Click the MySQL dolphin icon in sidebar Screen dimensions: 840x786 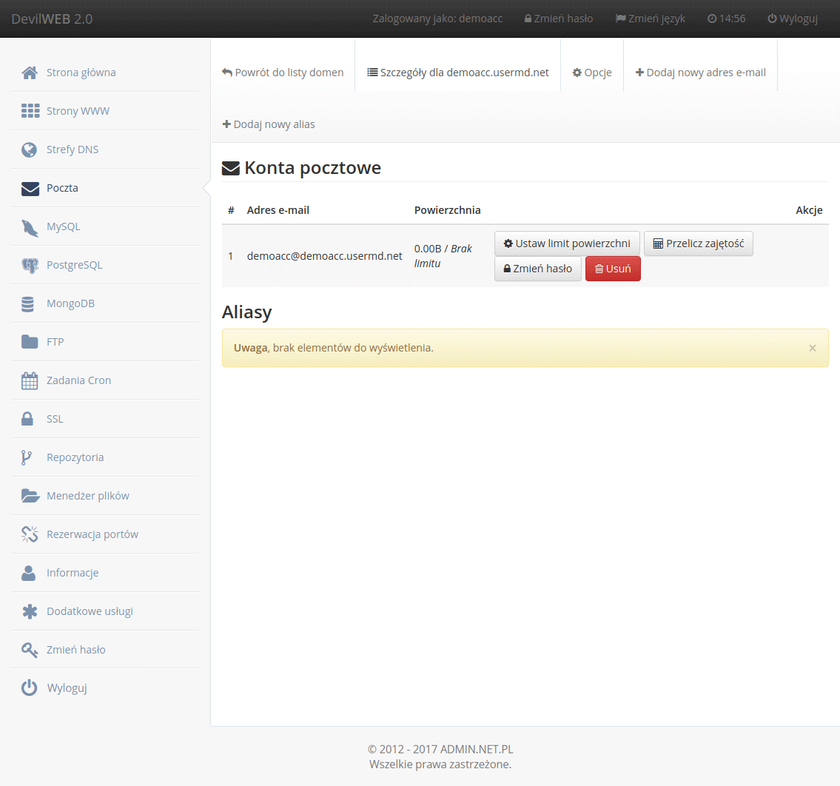pyautogui.click(x=30, y=227)
